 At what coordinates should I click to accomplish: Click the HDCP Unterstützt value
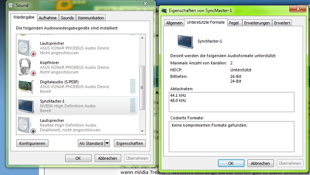(x=241, y=70)
